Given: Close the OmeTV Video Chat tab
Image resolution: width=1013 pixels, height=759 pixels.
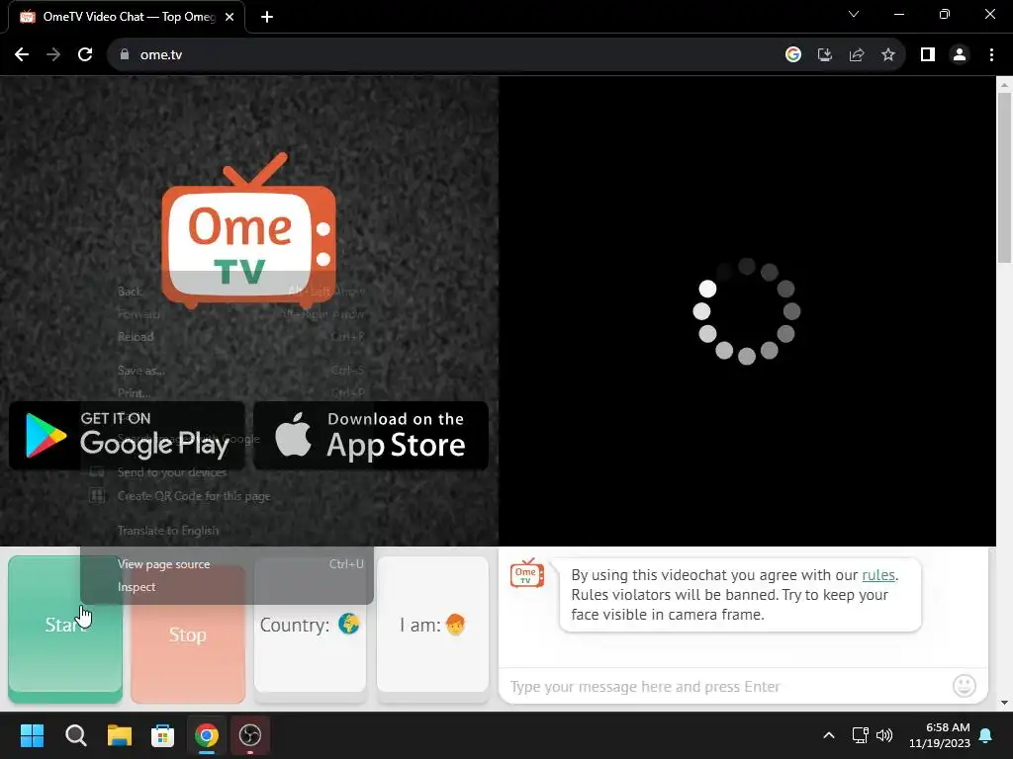Looking at the screenshot, I should [x=230, y=17].
